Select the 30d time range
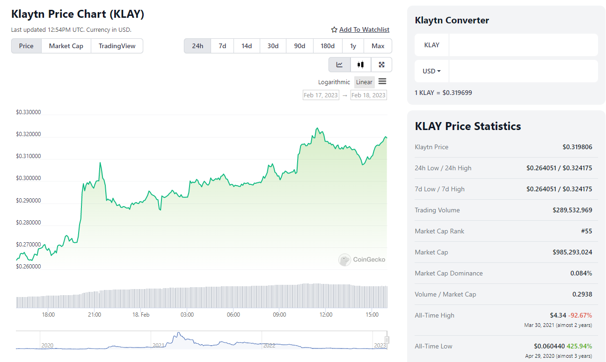The height and width of the screenshot is (362, 606). [273, 46]
